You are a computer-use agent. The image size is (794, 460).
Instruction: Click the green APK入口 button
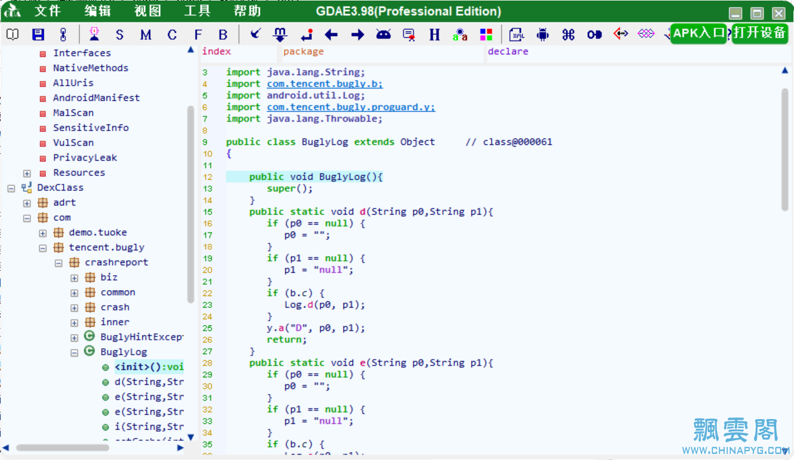pyautogui.click(x=699, y=33)
